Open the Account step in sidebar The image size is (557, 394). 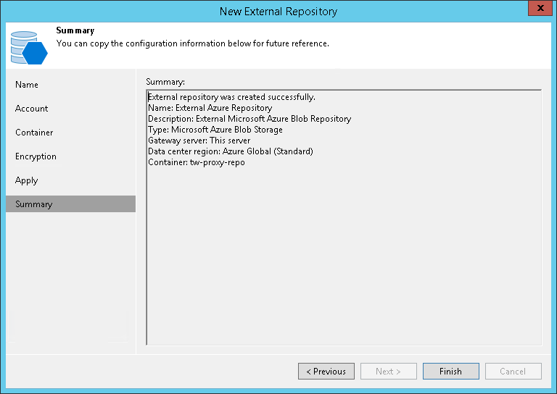32,109
